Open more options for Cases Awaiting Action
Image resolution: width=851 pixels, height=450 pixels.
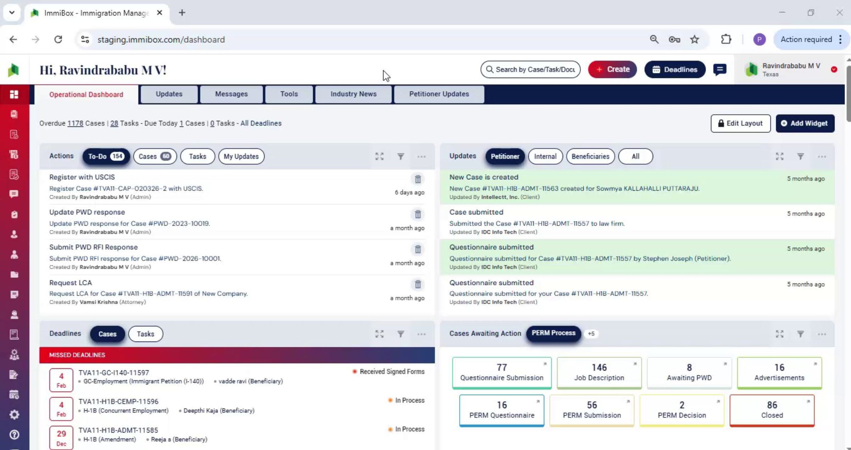tap(822, 334)
